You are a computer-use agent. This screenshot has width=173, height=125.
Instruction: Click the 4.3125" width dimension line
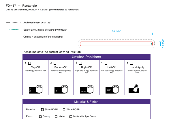tap(116, 34)
